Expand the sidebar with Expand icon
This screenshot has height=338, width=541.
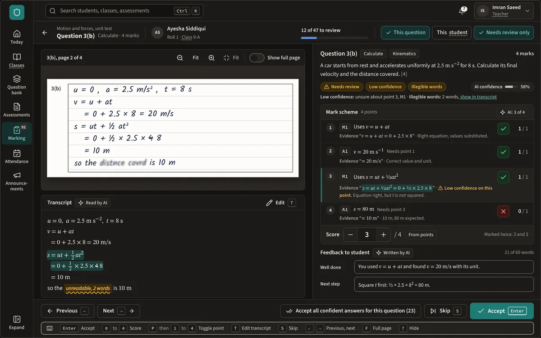(x=17, y=322)
